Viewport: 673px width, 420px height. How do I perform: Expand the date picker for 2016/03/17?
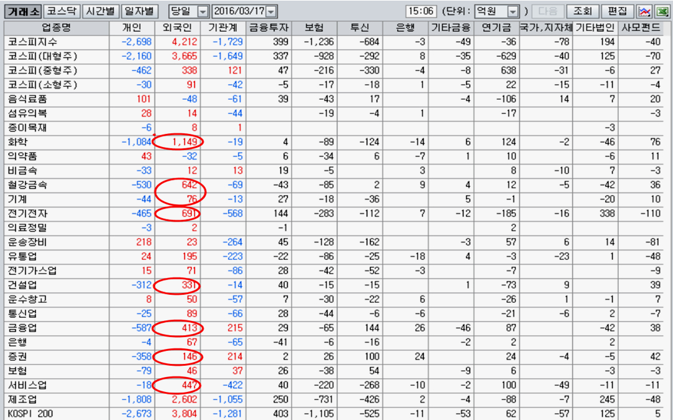pos(272,12)
